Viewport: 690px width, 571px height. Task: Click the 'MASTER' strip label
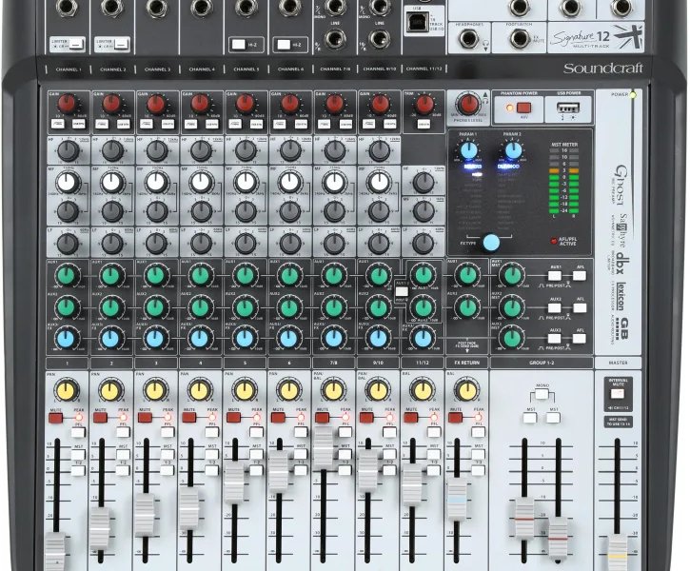(618, 363)
